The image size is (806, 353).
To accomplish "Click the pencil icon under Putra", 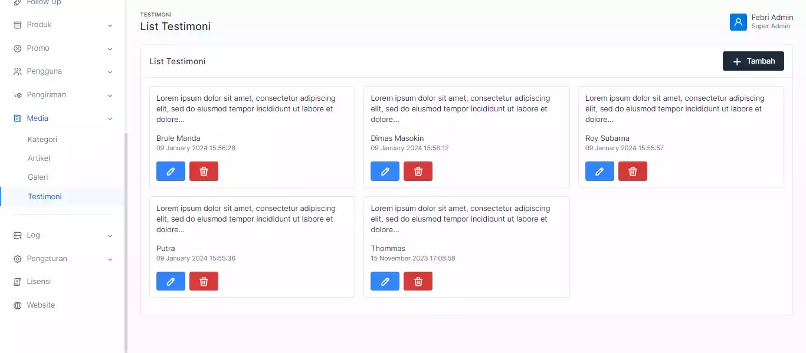I will 171,282.
